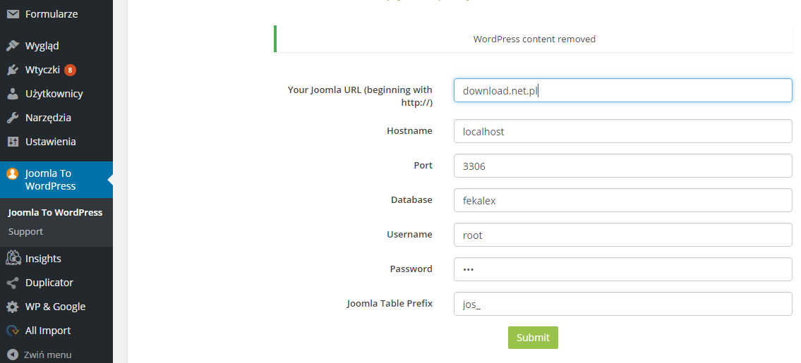Screen dimensions: 801x363
Task: Focus the Joomla Table Prefix field
Action: pyautogui.click(x=622, y=304)
